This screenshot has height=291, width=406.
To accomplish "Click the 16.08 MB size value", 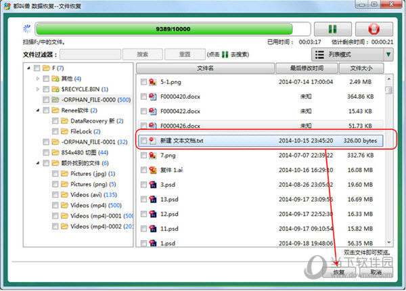I will click(x=360, y=170).
